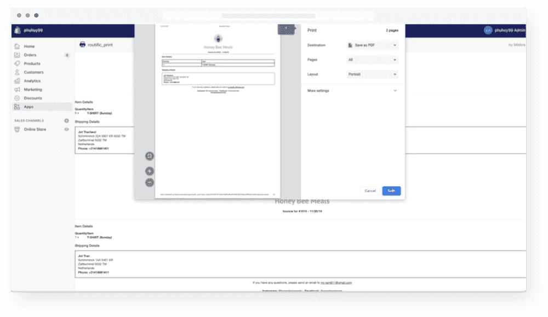Click the Marketing megaphone icon

tap(18, 90)
